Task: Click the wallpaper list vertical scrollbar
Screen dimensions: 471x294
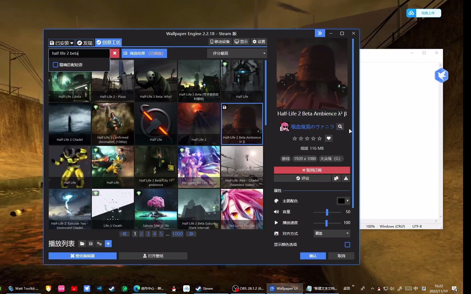Action: pos(266,93)
